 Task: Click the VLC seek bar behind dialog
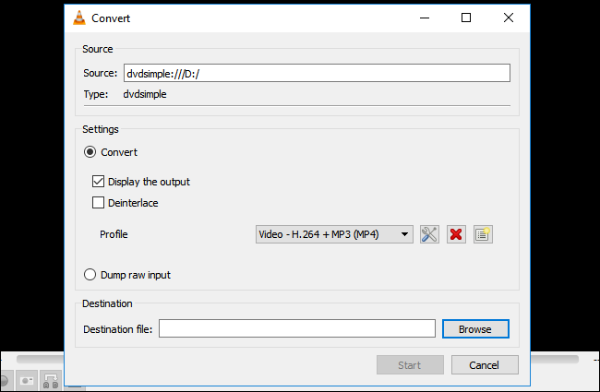tap(555, 359)
